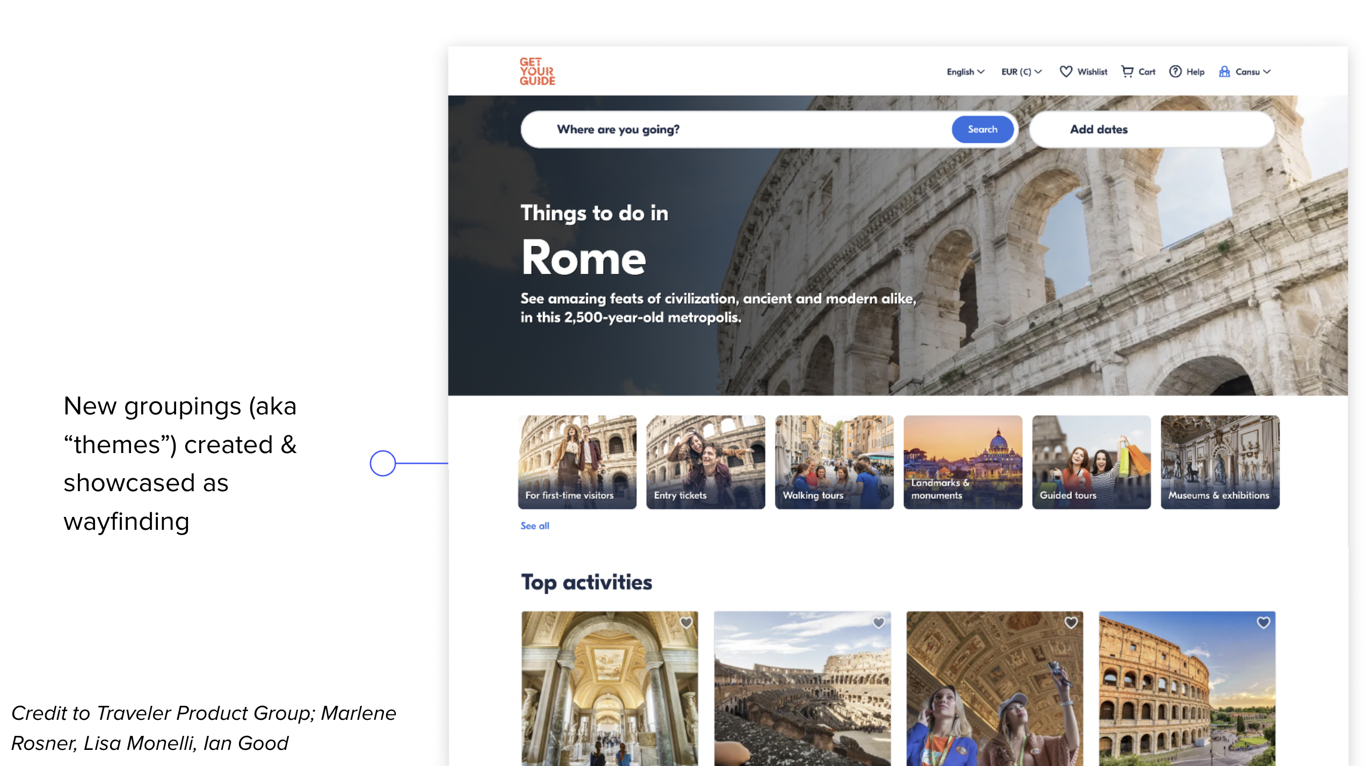The image size is (1372, 766).
Task: Open the Help question mark icon
Action: (1175, 71)
